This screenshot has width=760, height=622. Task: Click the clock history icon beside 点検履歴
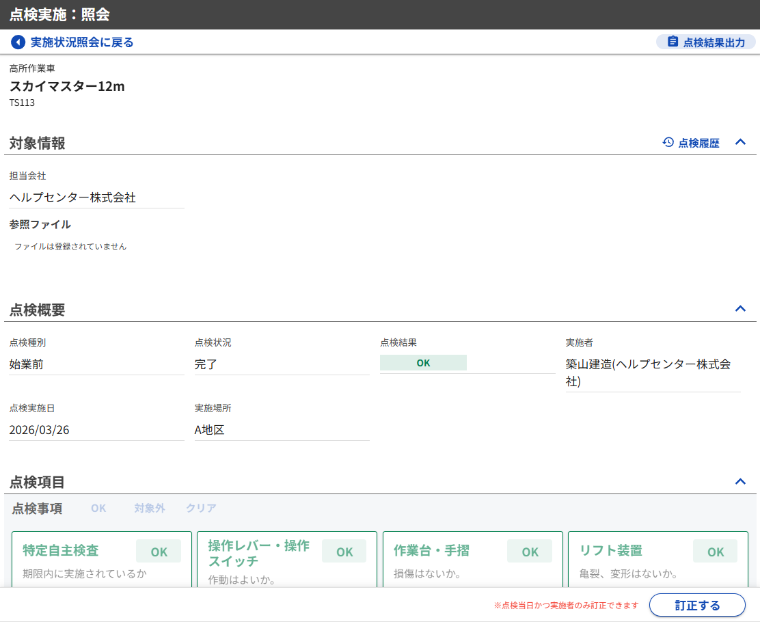668,142
